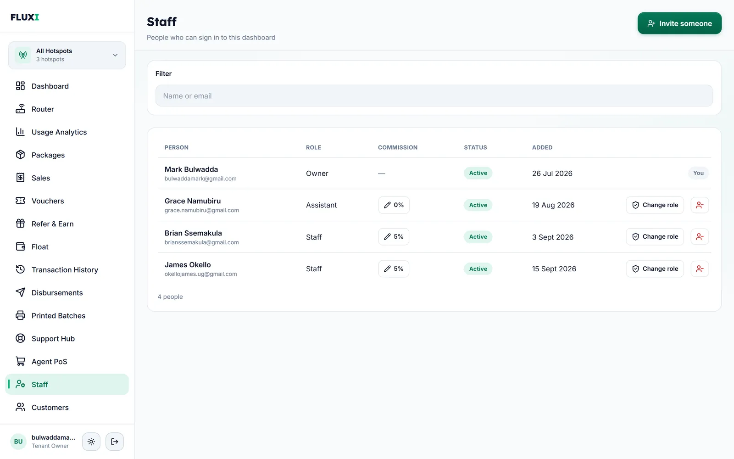The width and height of the screenshot is (734, 459).
Task: Go to Support Hub
Action: (x=67, y=339)
